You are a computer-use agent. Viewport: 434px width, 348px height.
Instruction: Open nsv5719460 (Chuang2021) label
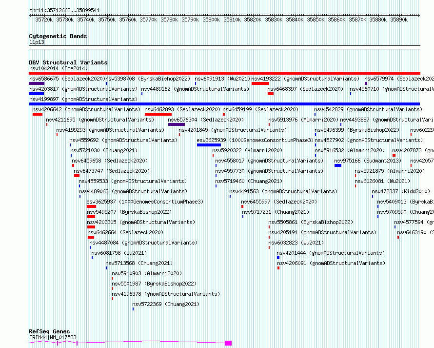pyautogui.click(x=249, y=181)
